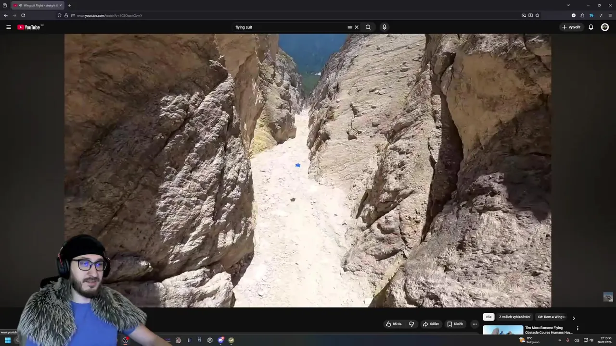Viewport: 616px width, 346px height.
Task: Open the blue translate extension icon
Action: pos(591,15)
